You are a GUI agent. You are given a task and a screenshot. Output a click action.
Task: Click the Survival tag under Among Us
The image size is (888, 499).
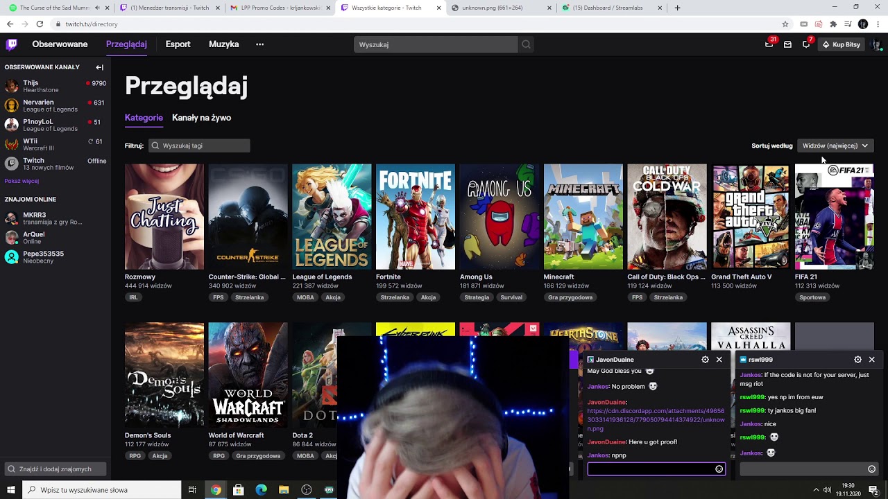pyautogui.click(x=511, y=297)
